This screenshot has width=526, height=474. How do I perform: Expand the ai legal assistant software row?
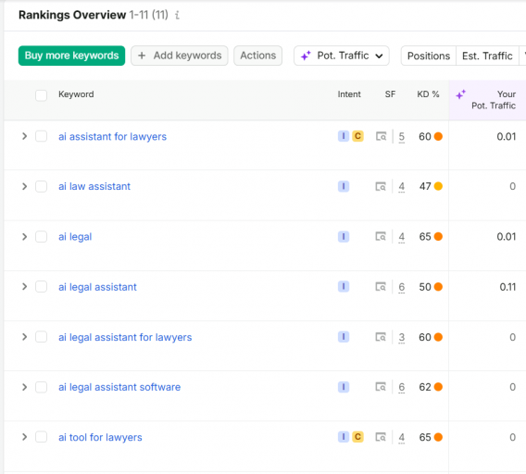point(24,387)
